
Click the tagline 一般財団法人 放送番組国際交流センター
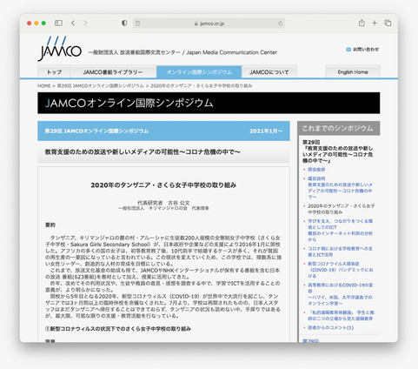134,52
